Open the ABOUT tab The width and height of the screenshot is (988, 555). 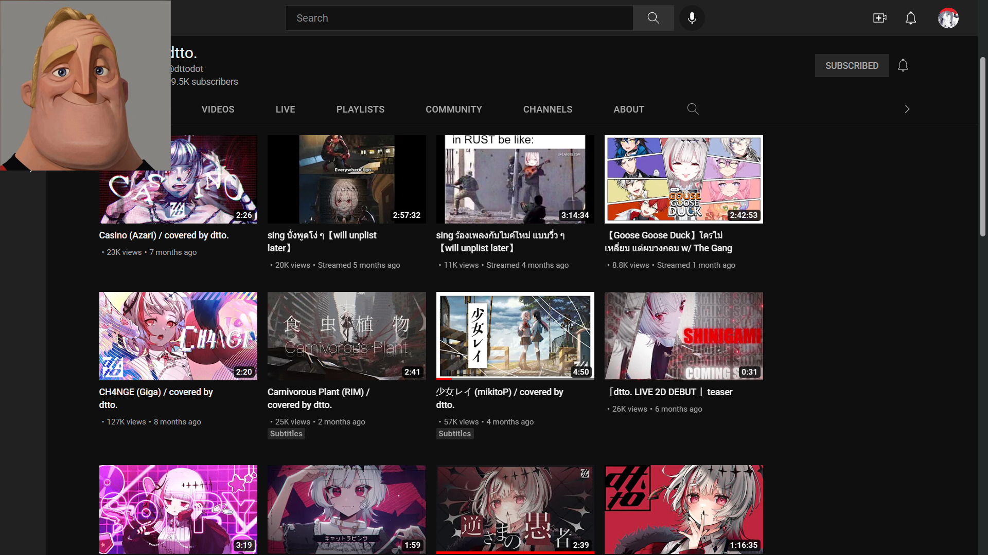point(628,109)
